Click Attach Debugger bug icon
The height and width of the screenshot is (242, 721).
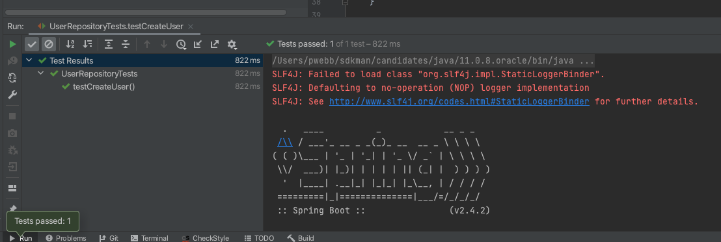(x=12, y=150)
